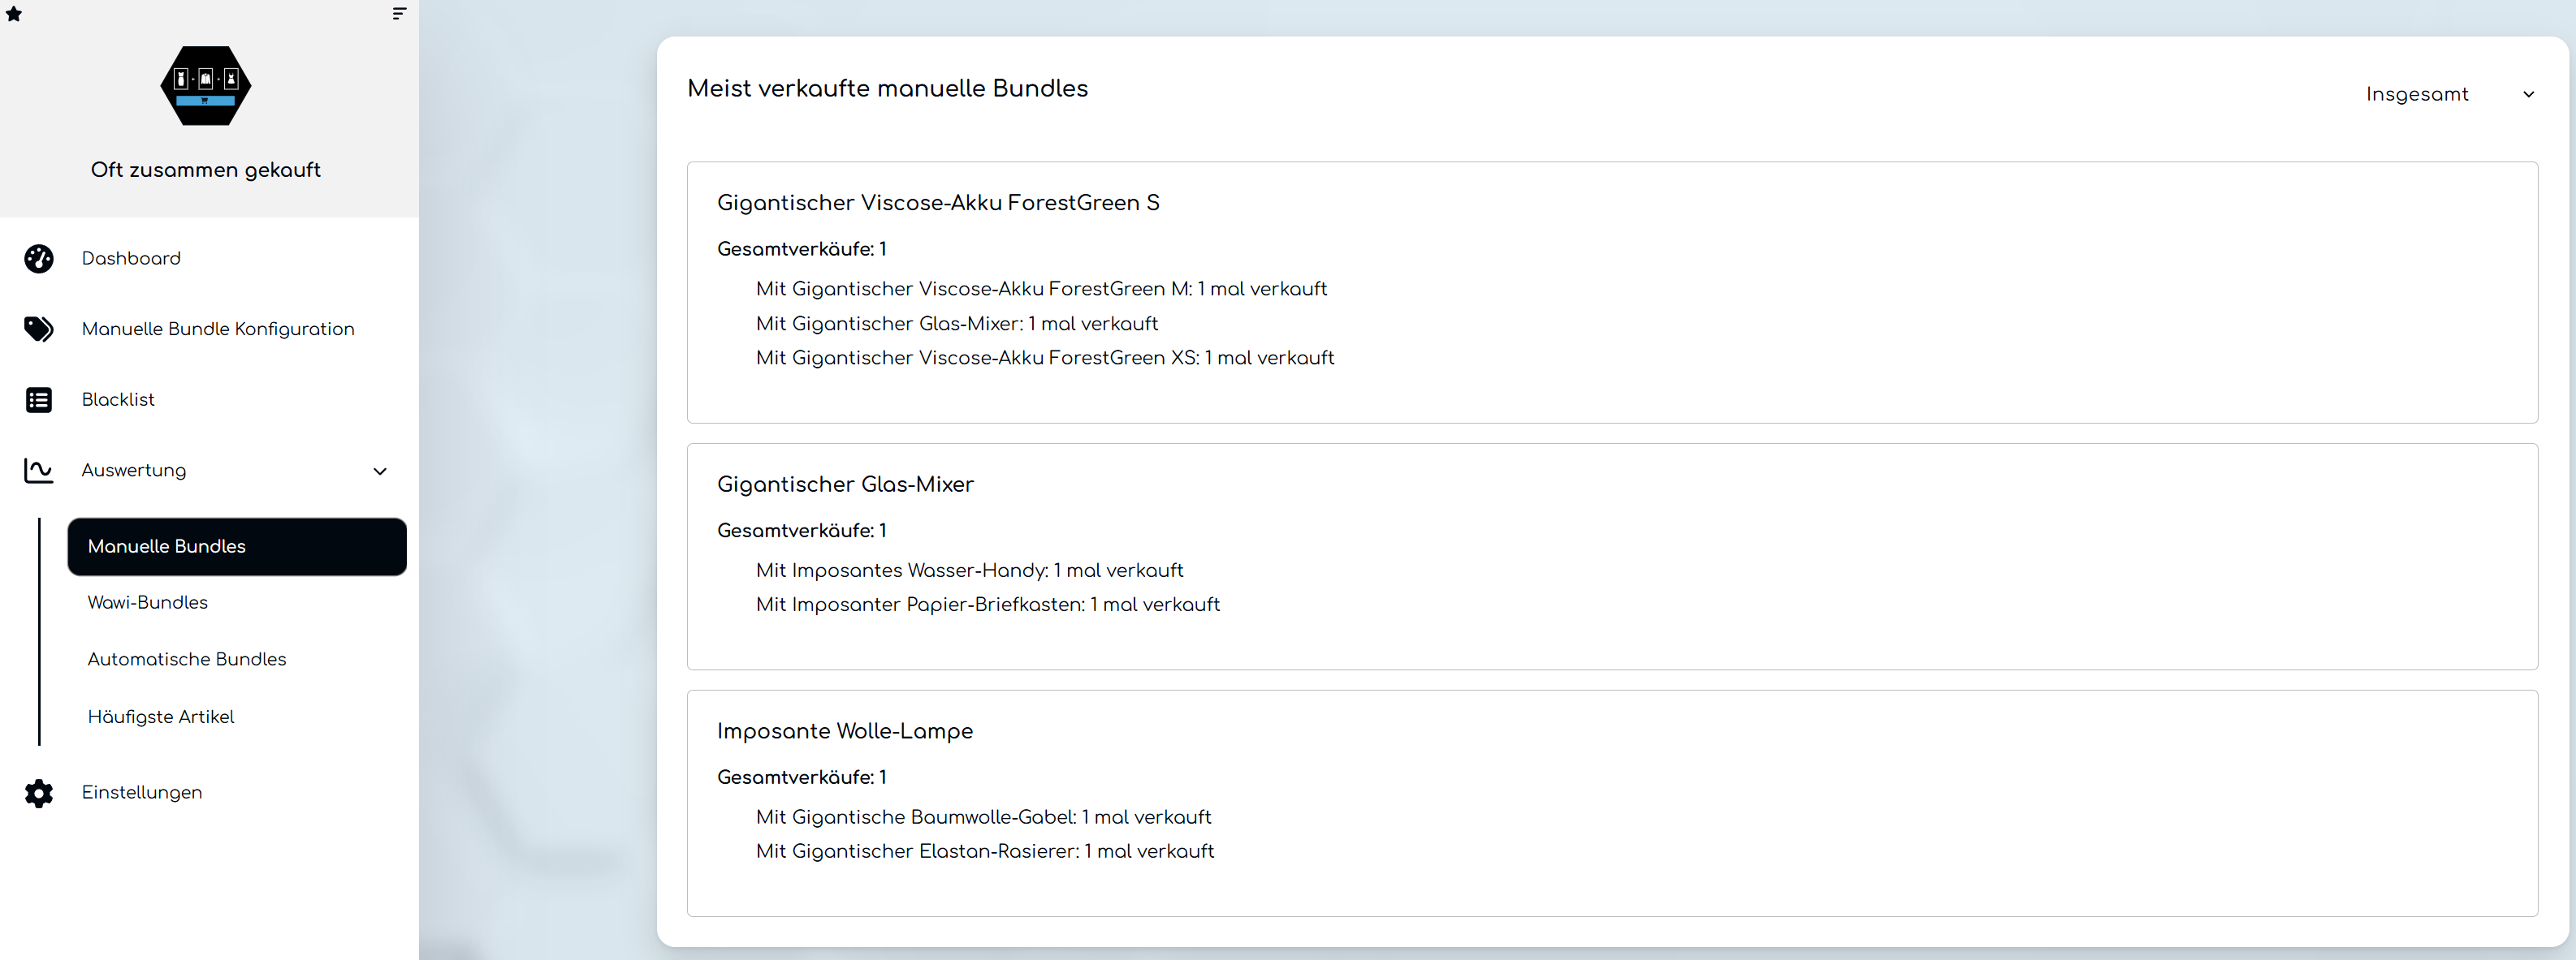The width and height of the screenshot is (2576, 960).
Task: Open Häufigste Artikel report
Action: click(161, 717)
